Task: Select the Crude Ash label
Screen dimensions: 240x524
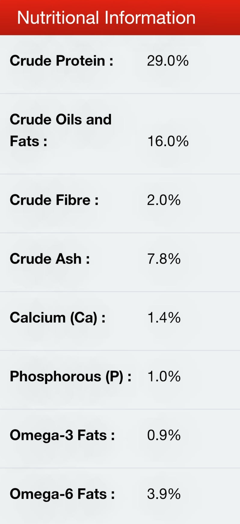Action: point(50,259)
